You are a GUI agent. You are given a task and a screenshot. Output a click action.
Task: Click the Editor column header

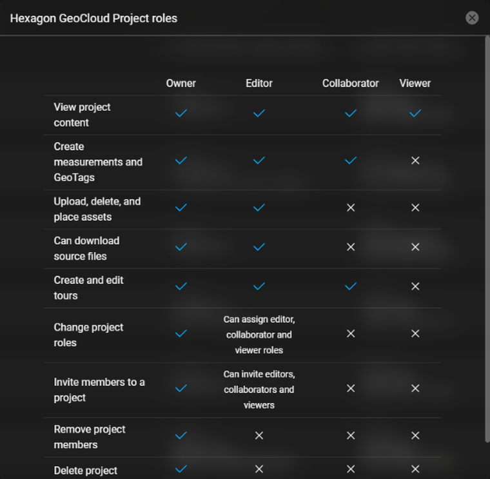pyautogui.click(x=259, y=83)
